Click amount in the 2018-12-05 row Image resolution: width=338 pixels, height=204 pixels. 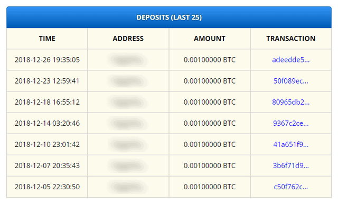[210, 187]
